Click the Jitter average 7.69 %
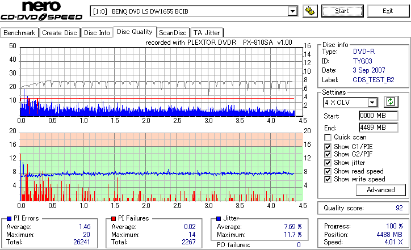This screenshot has width=411, height=250. click(293, 226)
